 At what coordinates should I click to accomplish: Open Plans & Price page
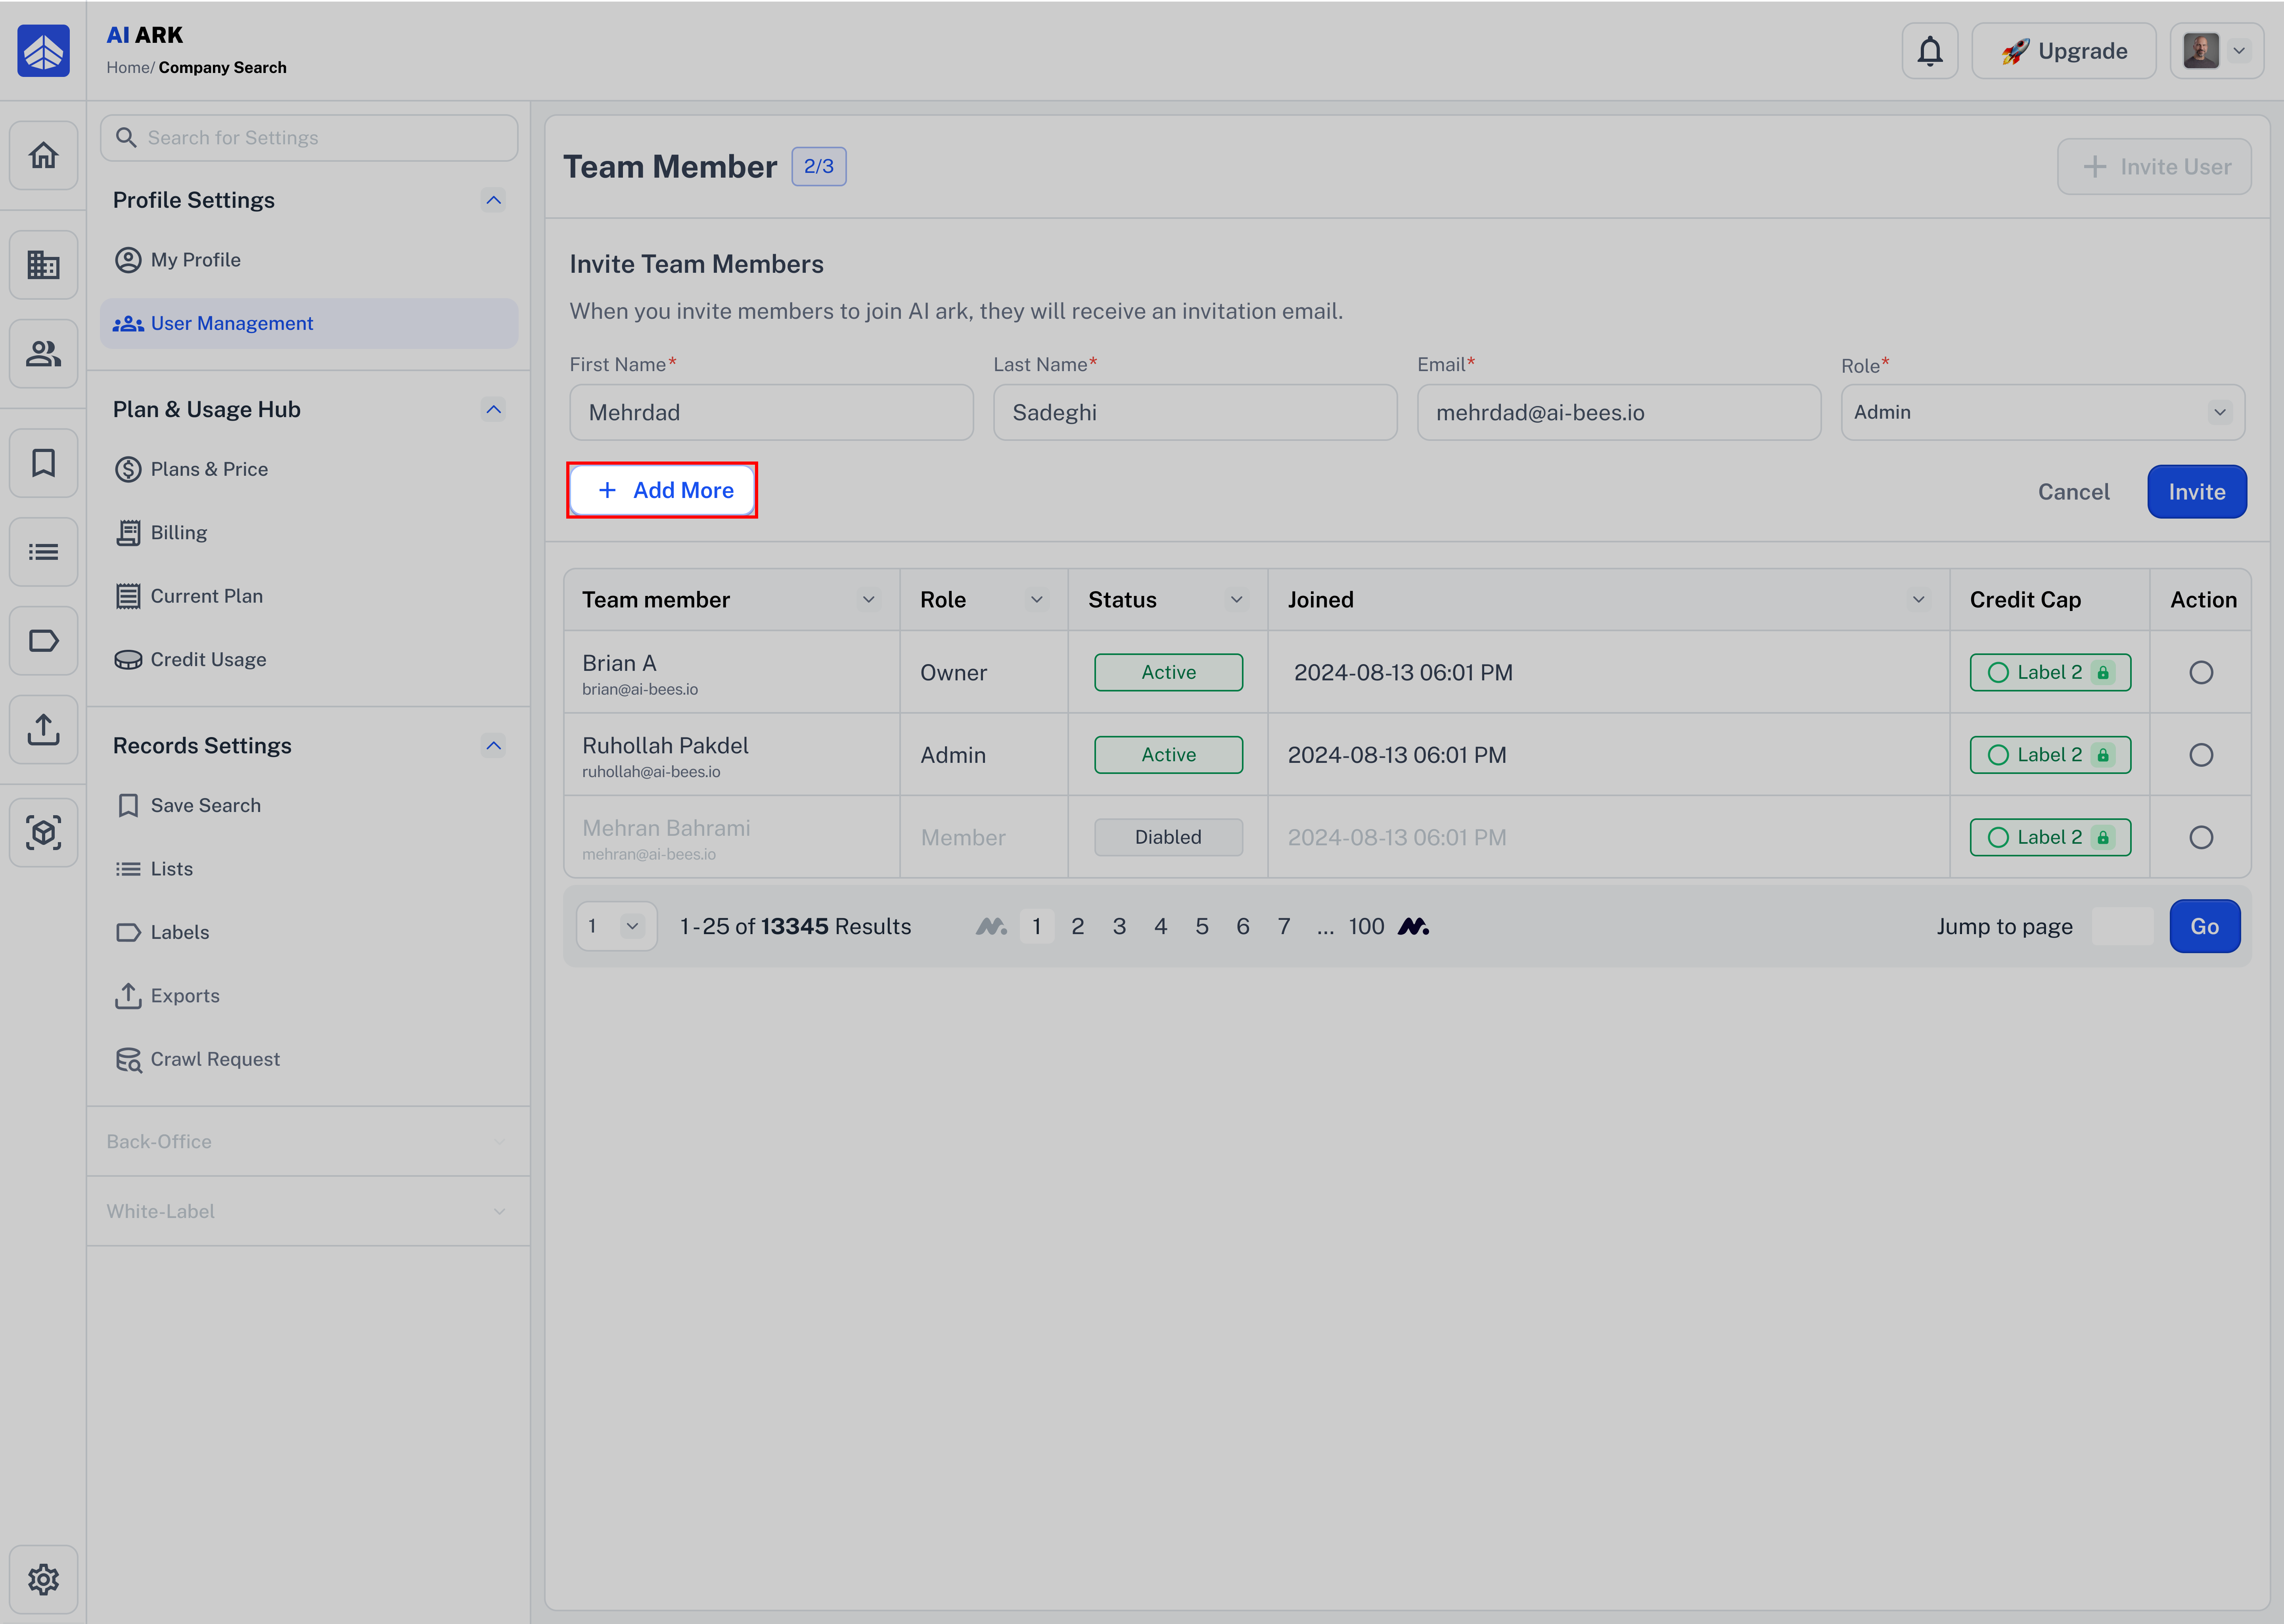tap(308, 470)
